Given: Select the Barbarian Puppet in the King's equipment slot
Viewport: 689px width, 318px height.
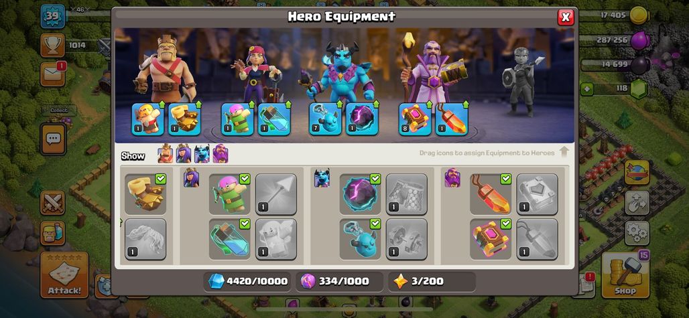Looking at the screenshot, I should point(148,119).
